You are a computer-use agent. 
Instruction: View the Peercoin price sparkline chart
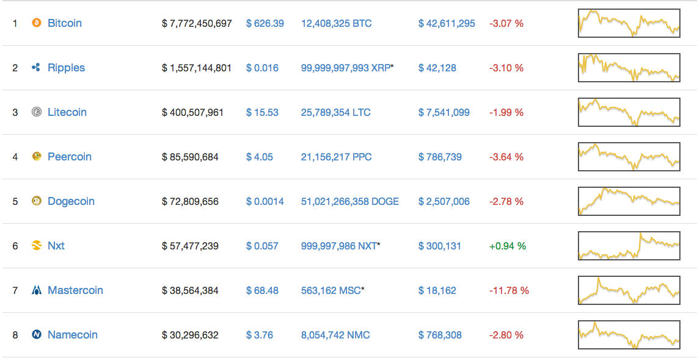(x=629, y=157)
